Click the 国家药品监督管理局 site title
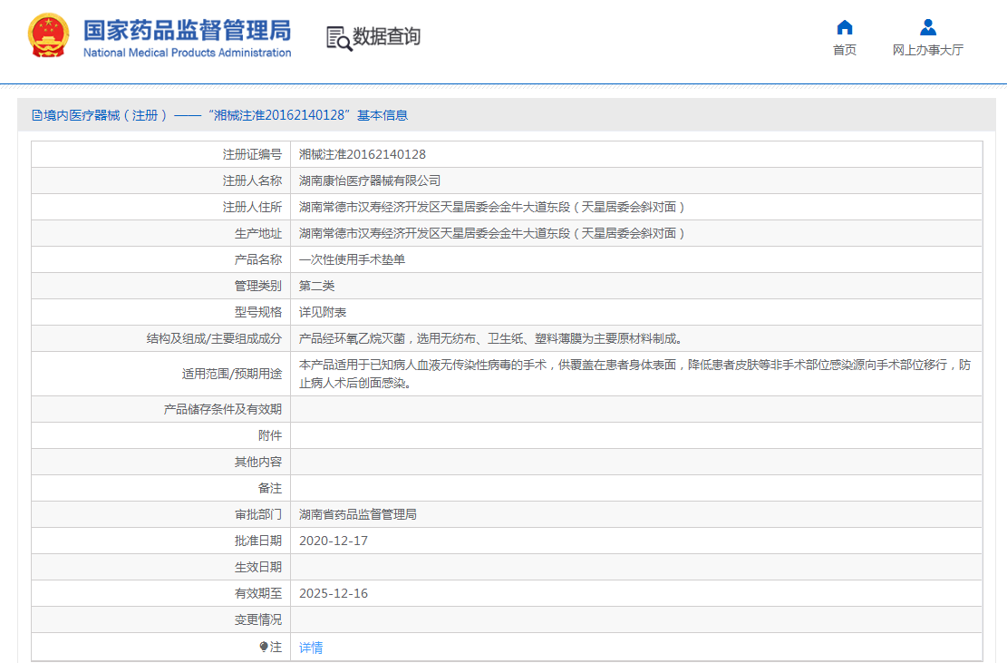The image size is (1007, 663). [x=187, y=29]
